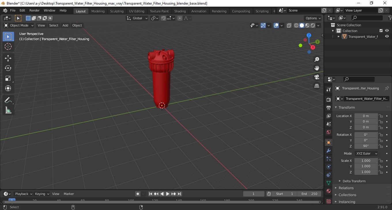This screenshot has width=392, height=210.
Task: Click the hand pan-view icon
Action: pos(317,68)
